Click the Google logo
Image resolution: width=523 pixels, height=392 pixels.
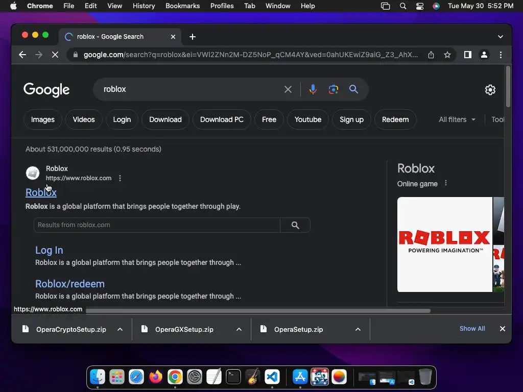pyautogui.click(x=46, y=90)
